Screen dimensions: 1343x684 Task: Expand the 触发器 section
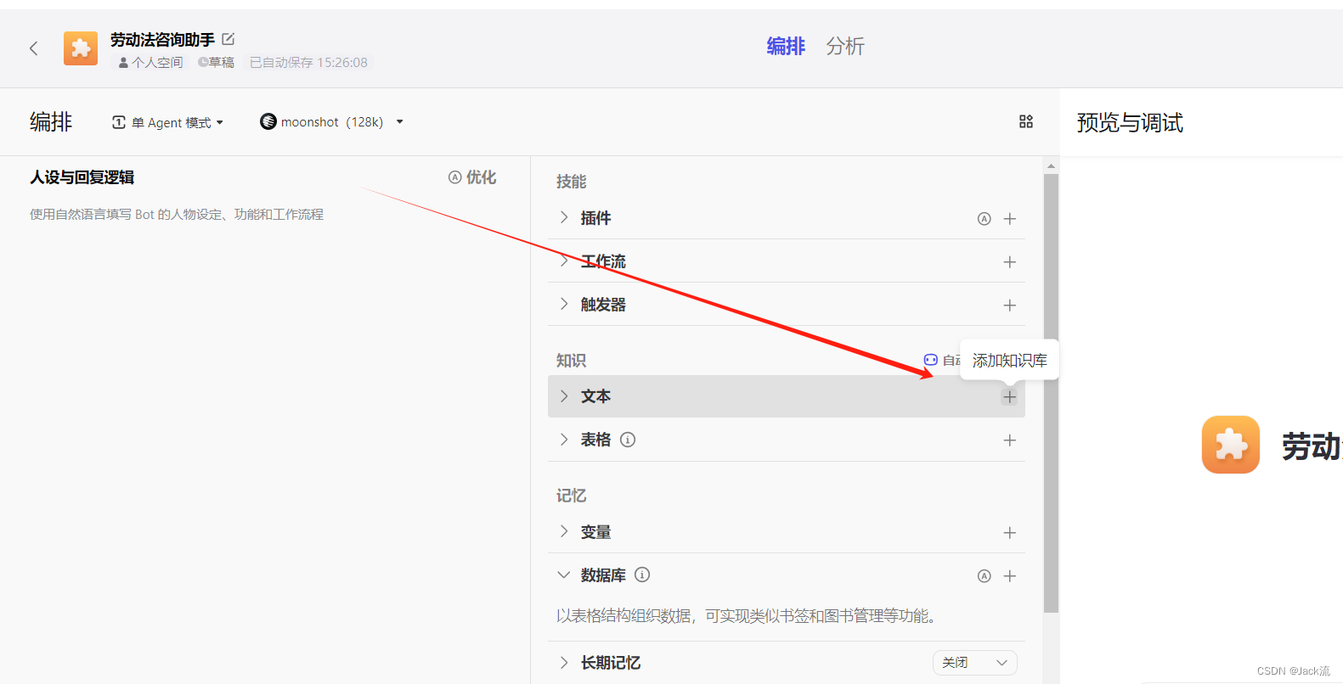click(564, 305)
